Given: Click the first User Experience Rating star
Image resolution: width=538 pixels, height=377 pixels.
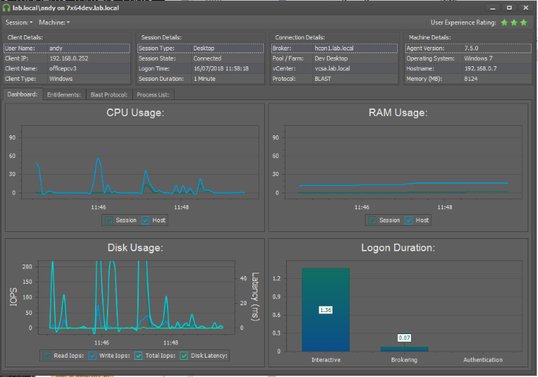Looking at the screenshot, I should (x=504, y=23).
